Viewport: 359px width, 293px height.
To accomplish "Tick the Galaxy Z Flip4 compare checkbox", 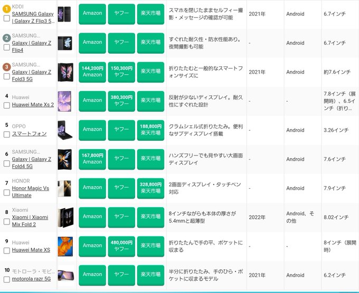I will 7,47.
